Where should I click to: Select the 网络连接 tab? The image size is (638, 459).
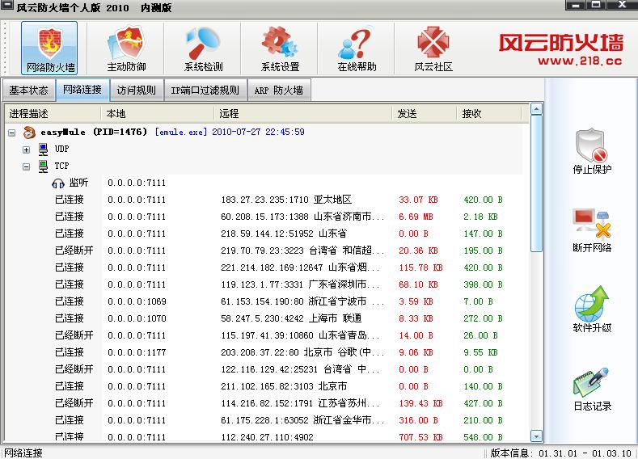82,90
